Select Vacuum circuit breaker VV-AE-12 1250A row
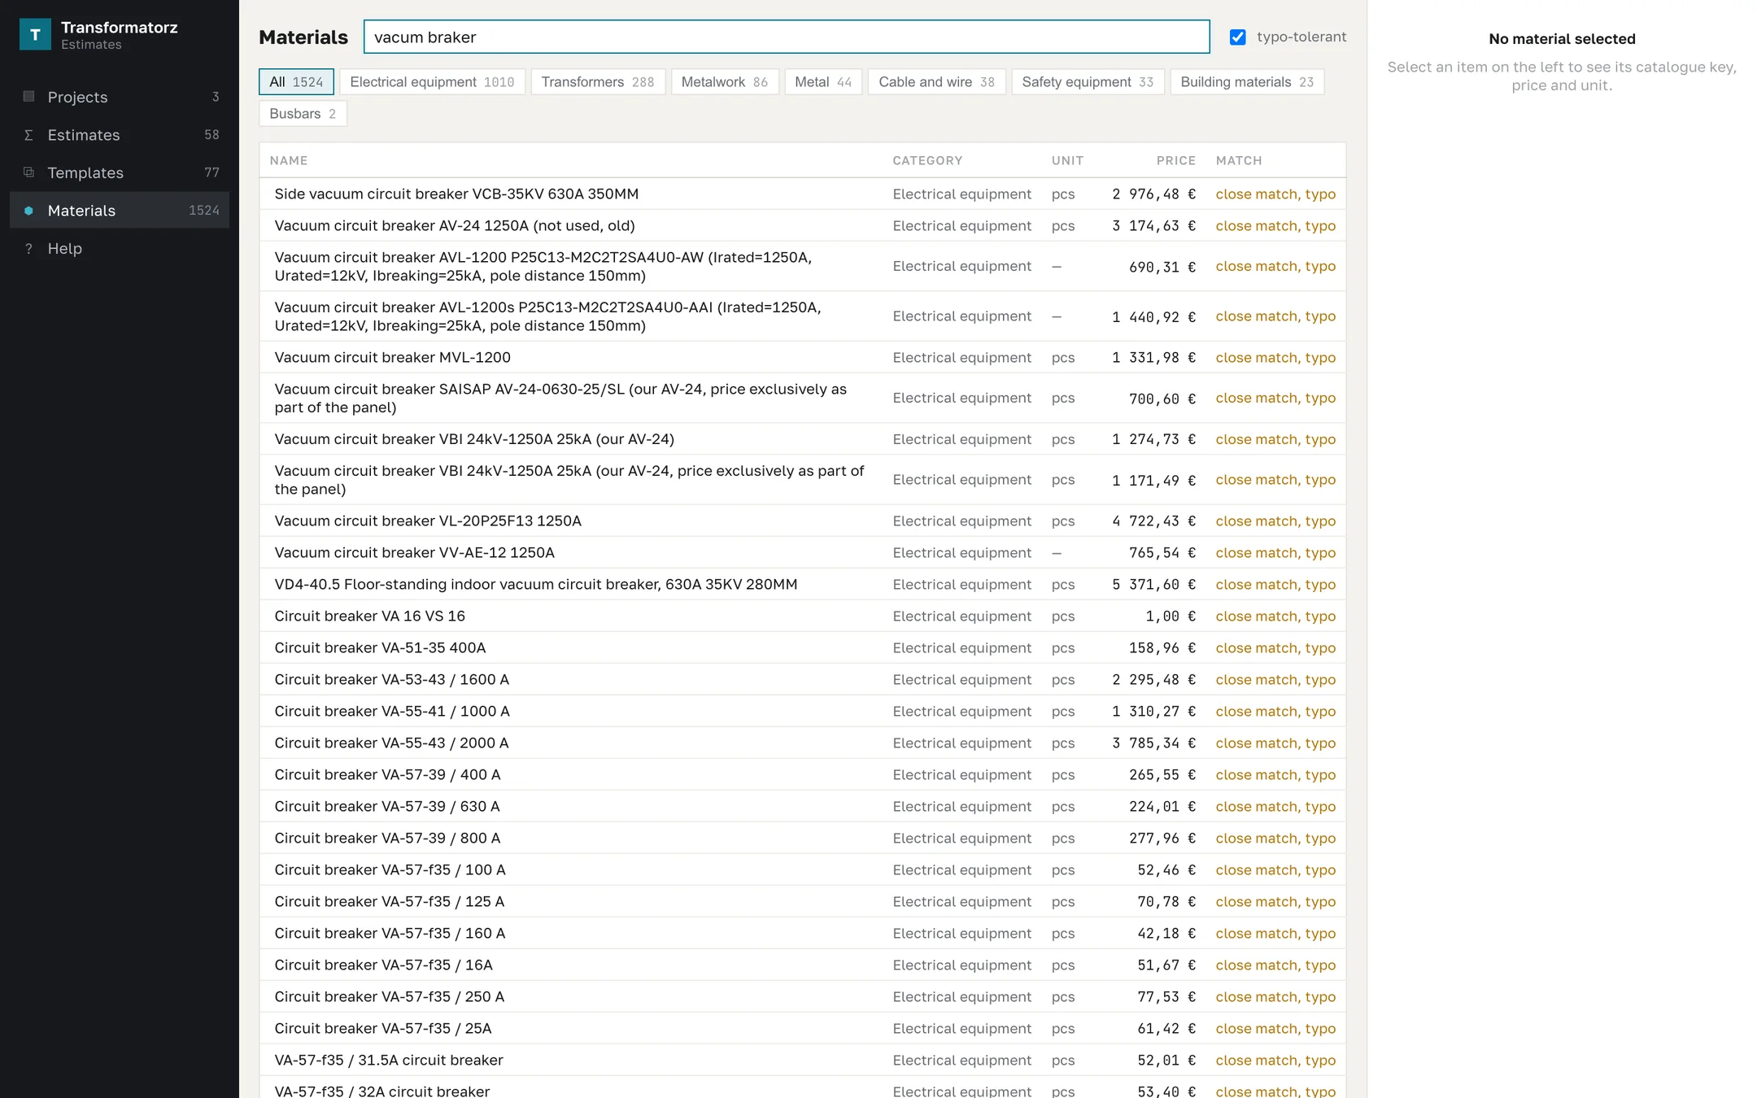The width and height of the screenshot is (1757, 1098). [x=802, y=552]
